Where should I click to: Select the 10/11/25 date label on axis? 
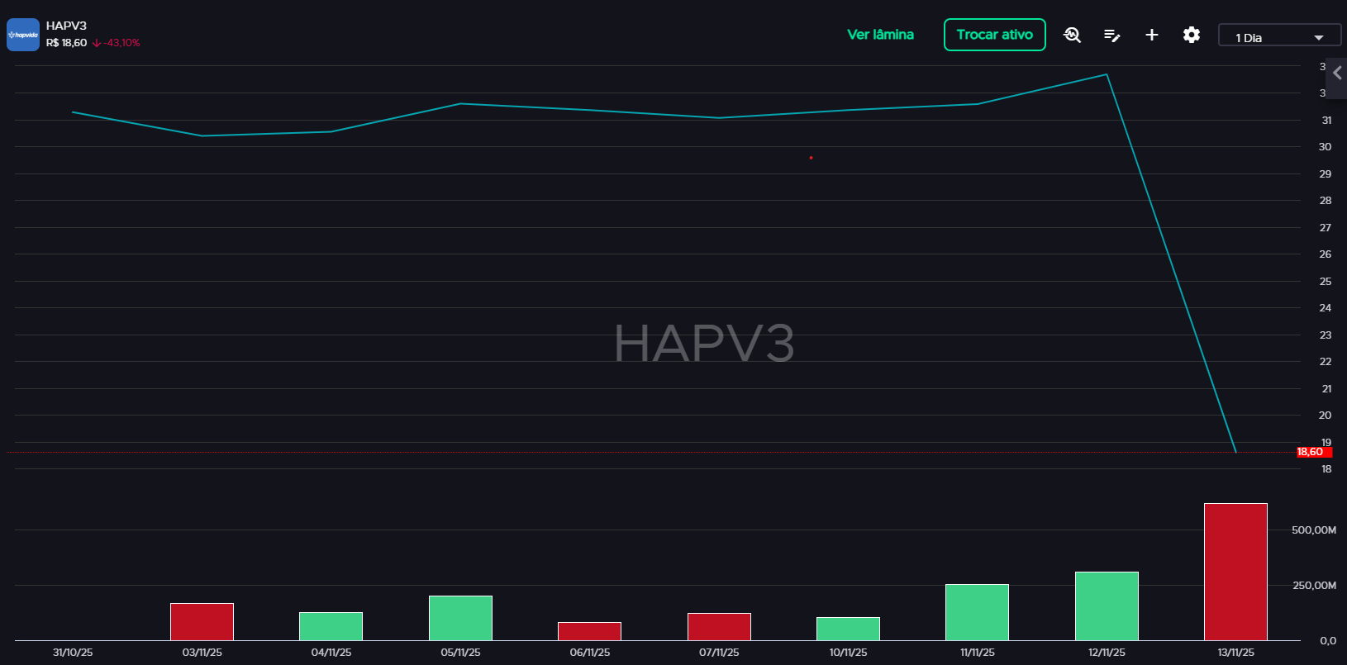(848, 653)
